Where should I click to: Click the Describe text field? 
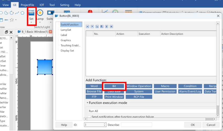pos(136,125)
